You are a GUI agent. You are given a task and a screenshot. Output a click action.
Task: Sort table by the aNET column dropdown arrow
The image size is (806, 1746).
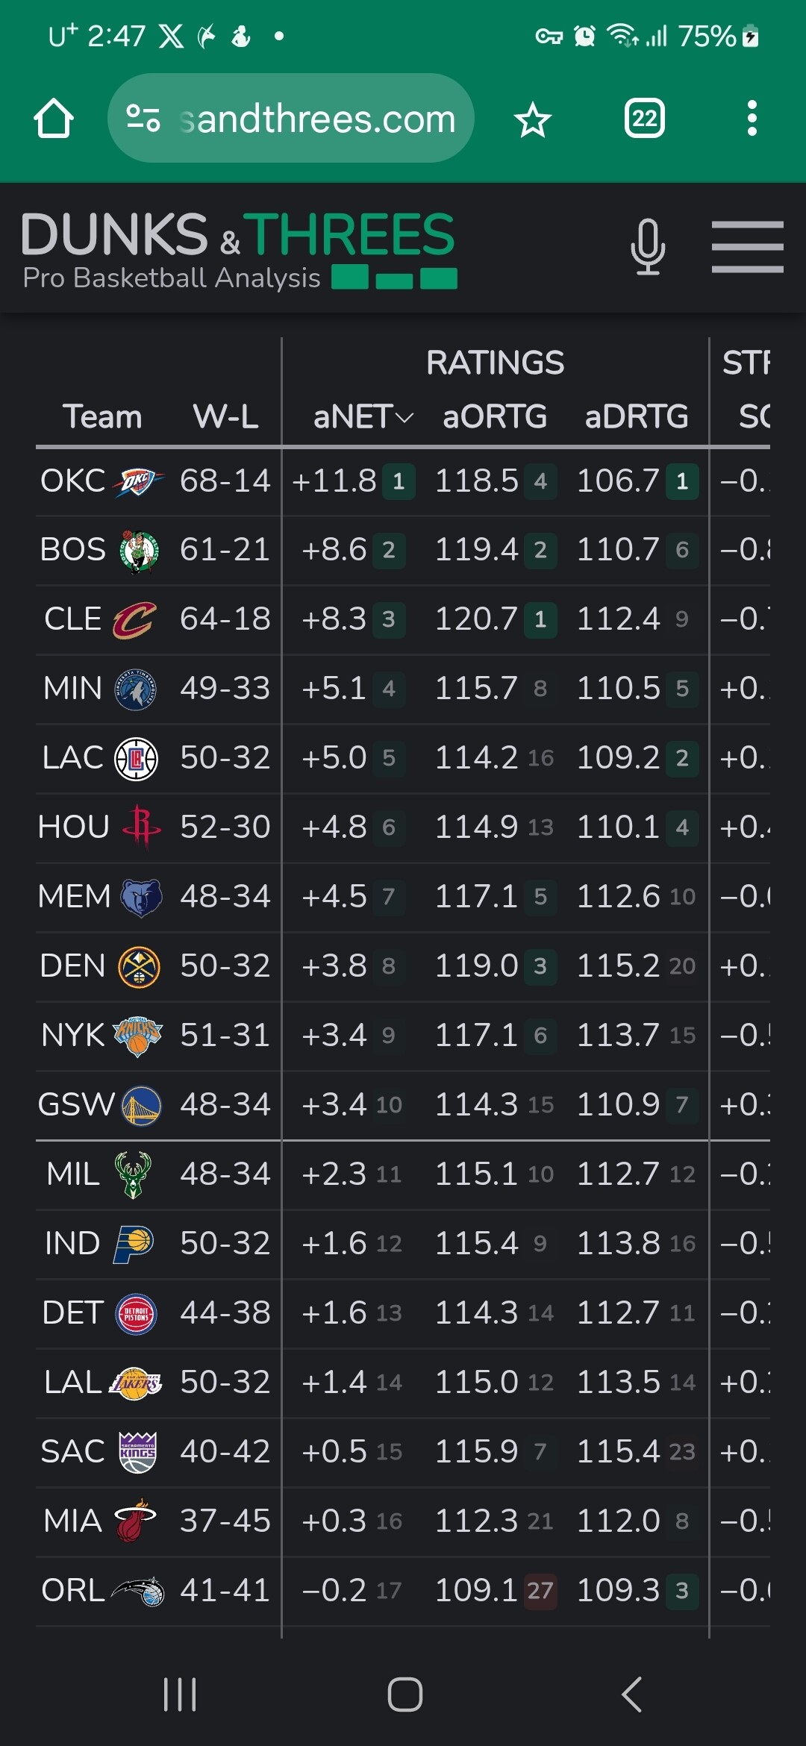[404, 417]
